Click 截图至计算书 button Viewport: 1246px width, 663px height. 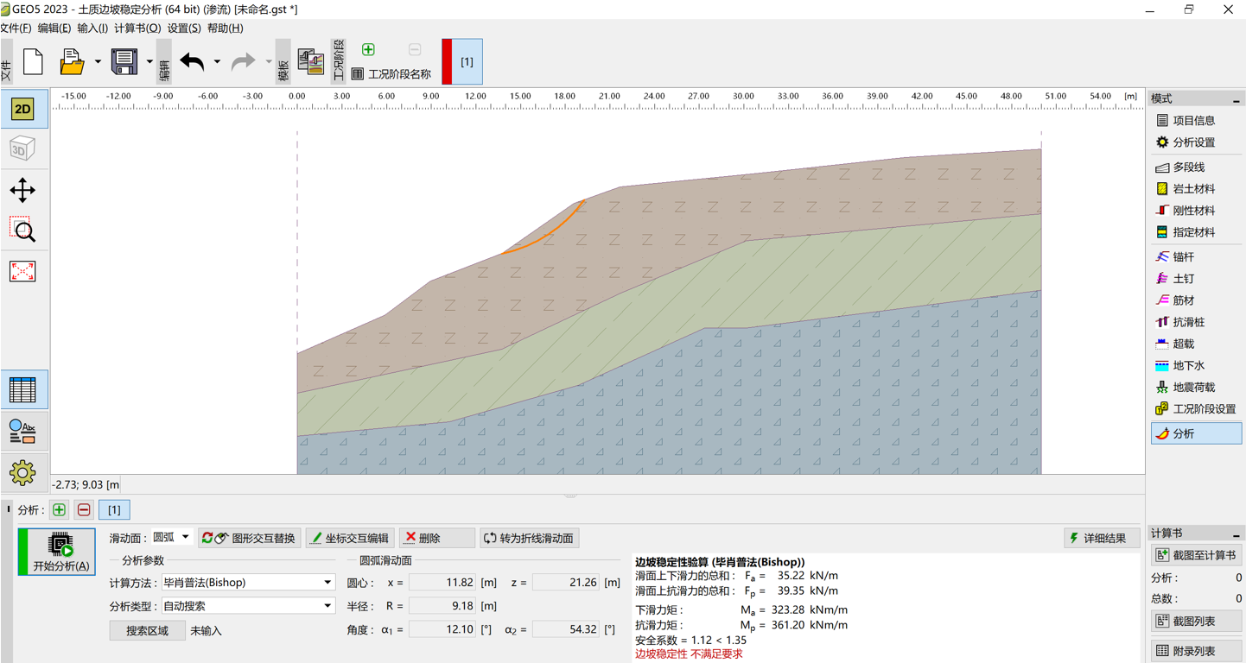pyautogui.click(x=1196, y=555)
